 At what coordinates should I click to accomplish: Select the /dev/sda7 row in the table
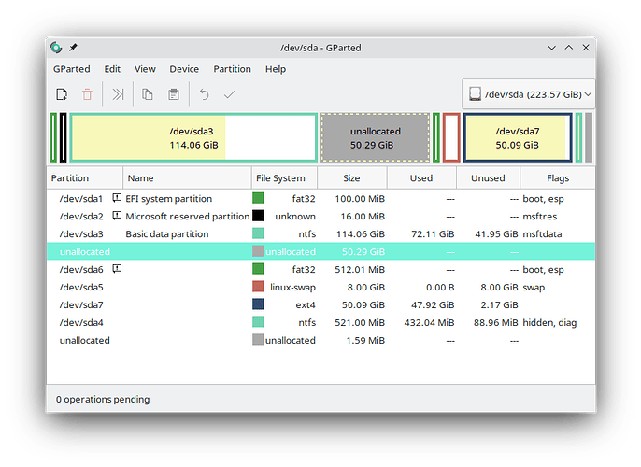320,304
